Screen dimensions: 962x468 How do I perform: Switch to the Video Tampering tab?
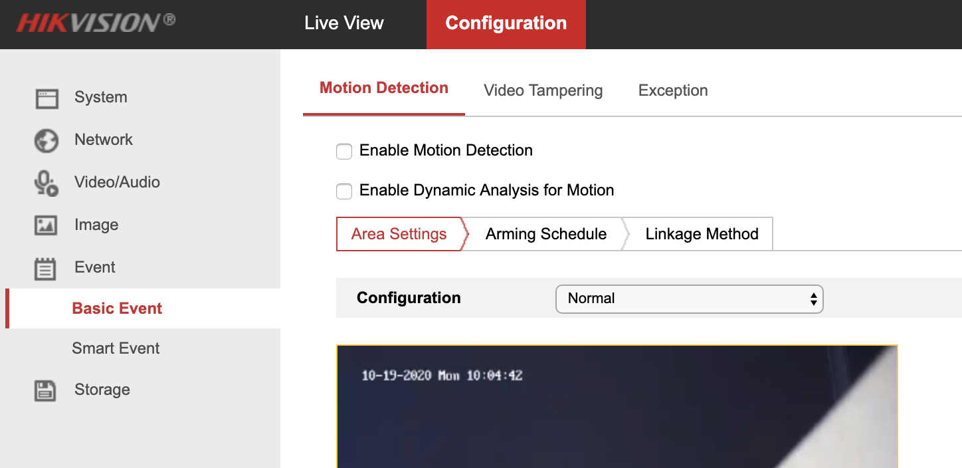click(543, 90)
